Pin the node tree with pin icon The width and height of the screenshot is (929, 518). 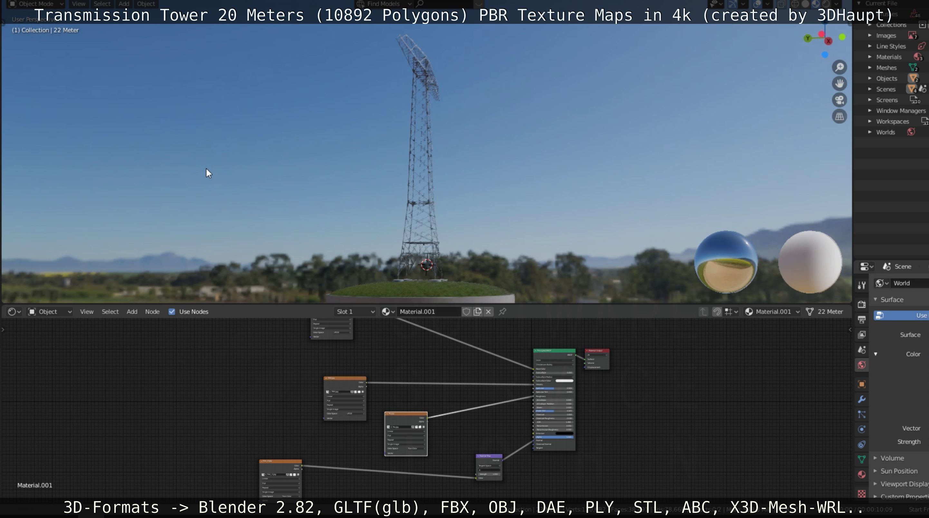click(503, 312)
